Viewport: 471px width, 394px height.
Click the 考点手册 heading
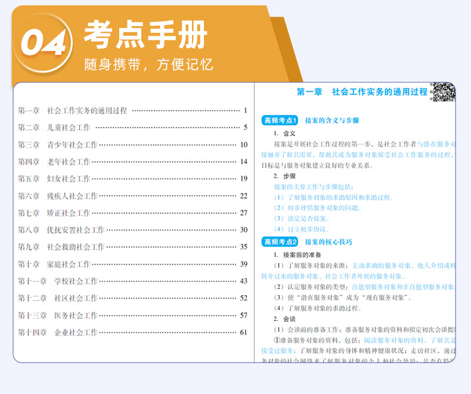point(146,34)
